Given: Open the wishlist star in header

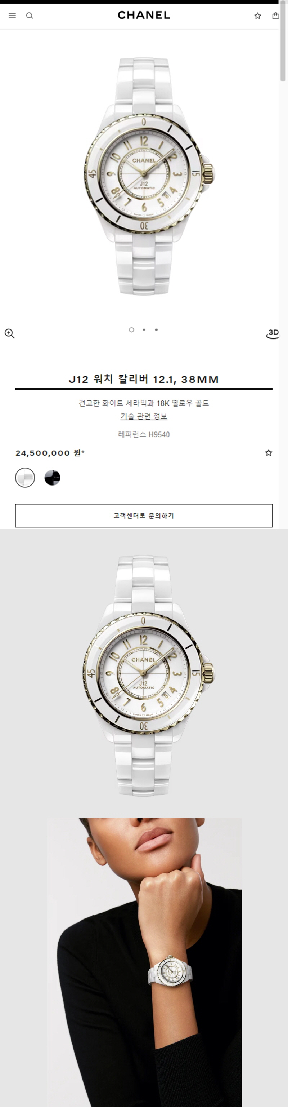Looking at the screenshot, I should click(257, 16).
